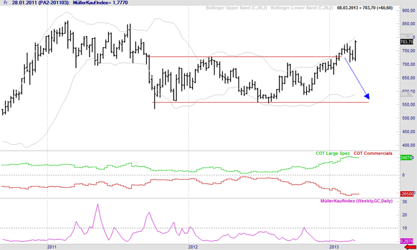Screen dimensions: 417x250
Task: Select the COT Commercials legend
Action: pyautogui.click(x=373, y=152)
